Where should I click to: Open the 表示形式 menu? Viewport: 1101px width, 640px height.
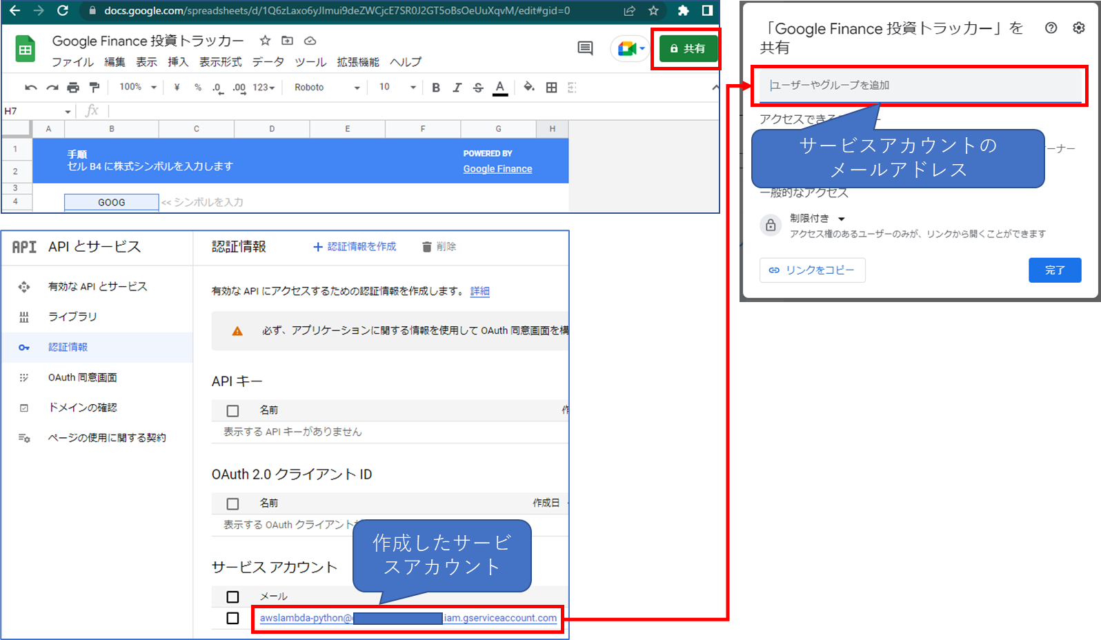coord(220,62)
